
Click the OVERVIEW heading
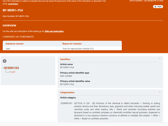tap(9, 26)
